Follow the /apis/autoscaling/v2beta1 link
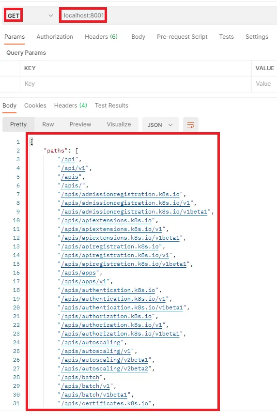 105,360
